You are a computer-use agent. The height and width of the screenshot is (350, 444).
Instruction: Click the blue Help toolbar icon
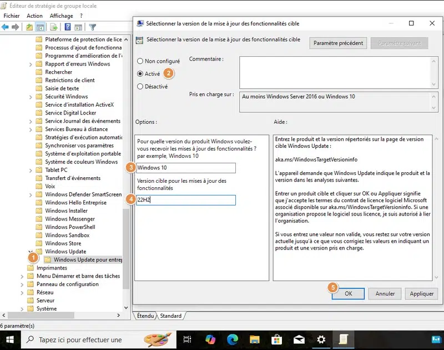(x=68, y=27)
